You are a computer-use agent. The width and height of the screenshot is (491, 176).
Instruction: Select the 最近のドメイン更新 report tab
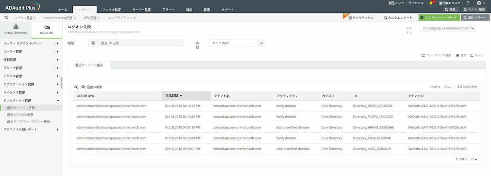[89, 65]
